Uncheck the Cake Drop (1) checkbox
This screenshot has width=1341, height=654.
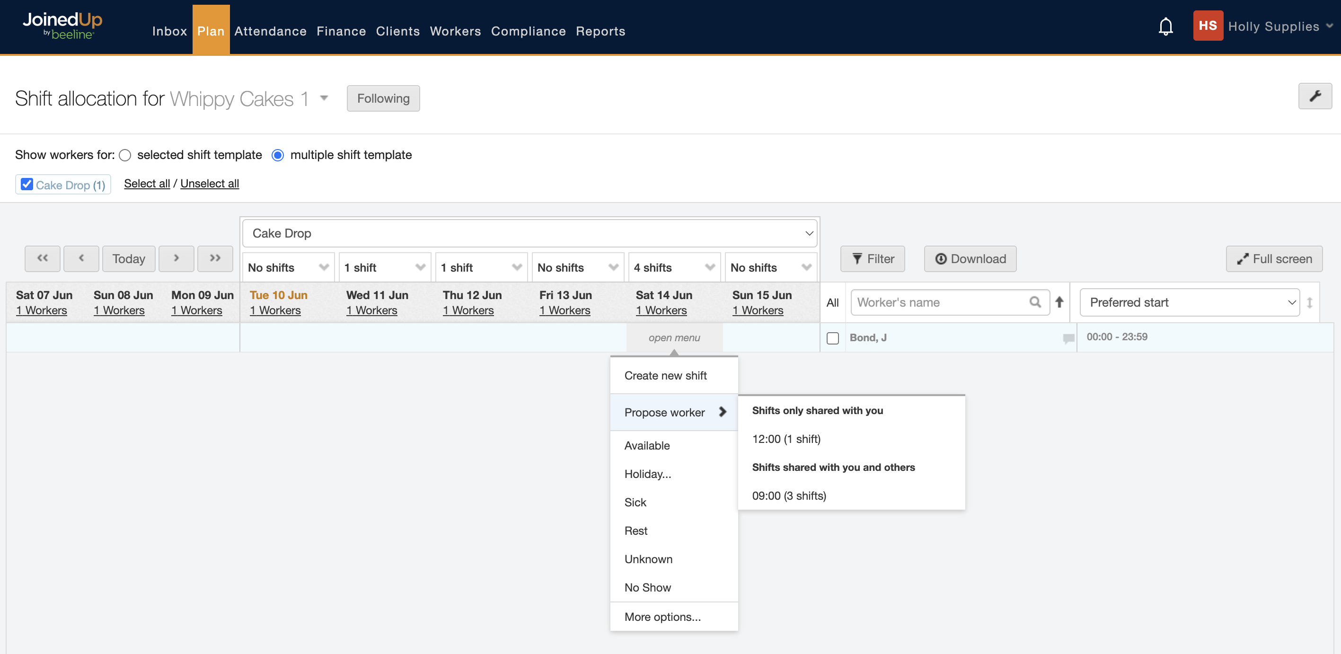pyautogui.click(x=27, y=185)
